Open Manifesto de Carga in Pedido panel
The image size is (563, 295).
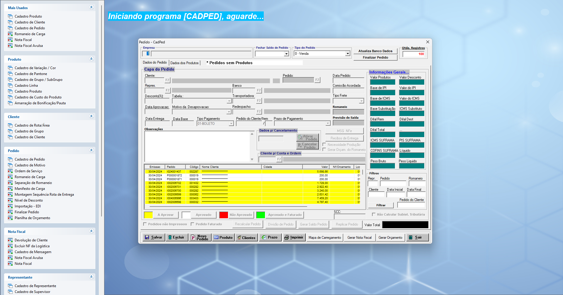pos(30,189)
